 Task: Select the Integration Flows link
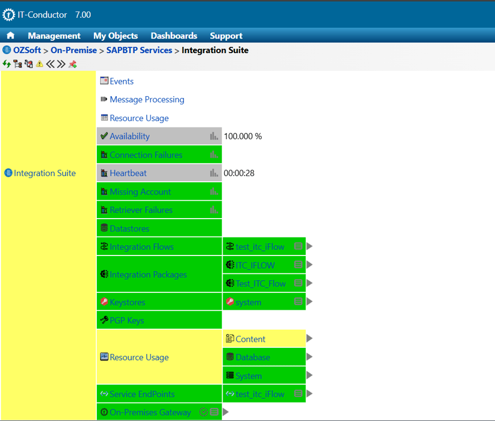142,247
